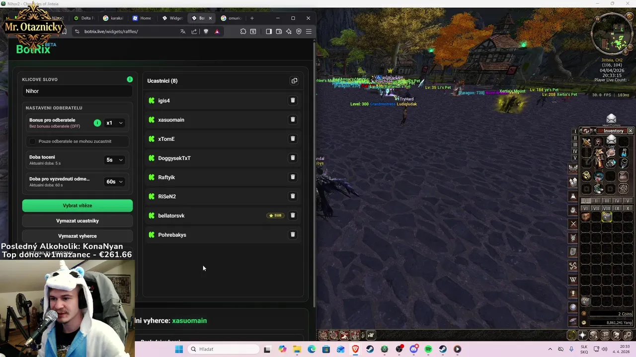Remove DoggysekTxT using trash icon
This screenshot has height=357, width=636.
[x=293, y=158]
